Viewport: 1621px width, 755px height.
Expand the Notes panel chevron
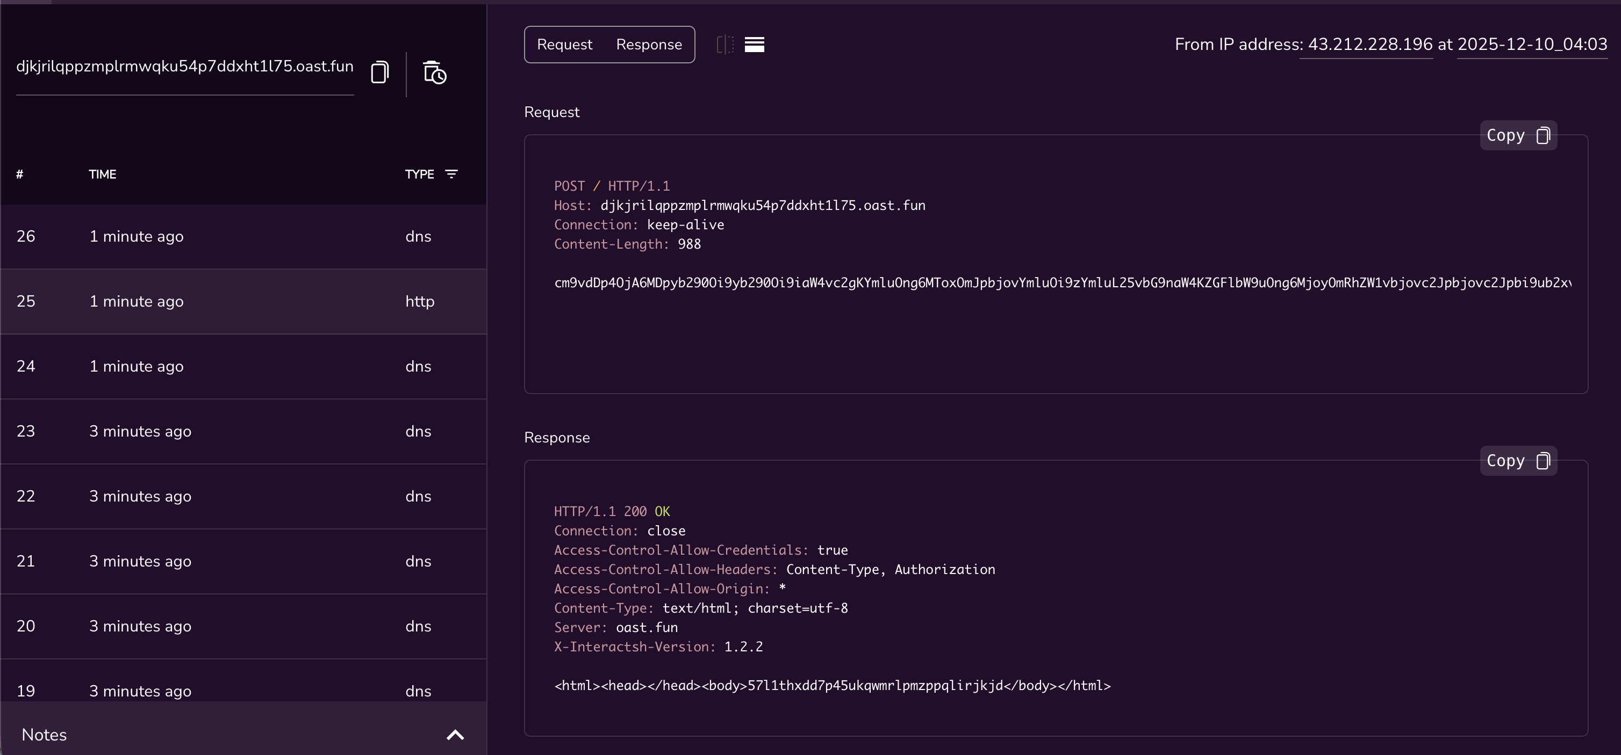point(455,734)
